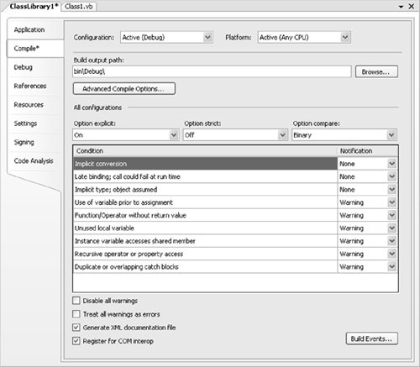Click the Browse... button
This screenshot has height=367, width=420.
(x=376, y=71)
